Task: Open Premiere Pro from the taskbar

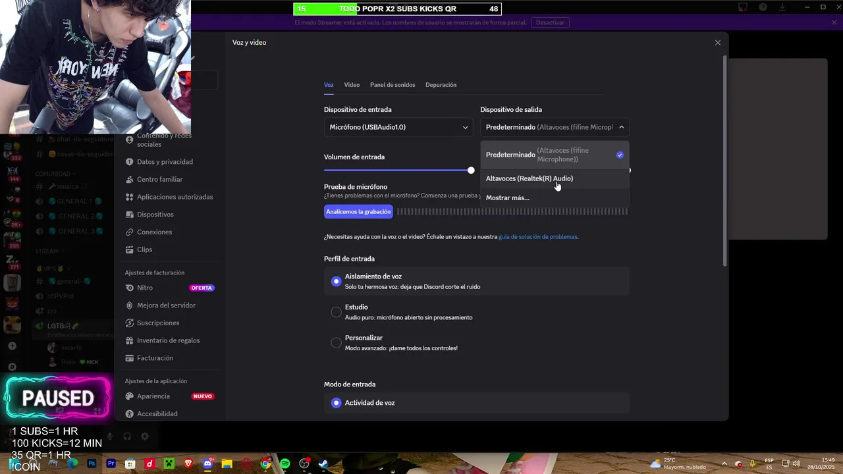Action: (111, 463)
